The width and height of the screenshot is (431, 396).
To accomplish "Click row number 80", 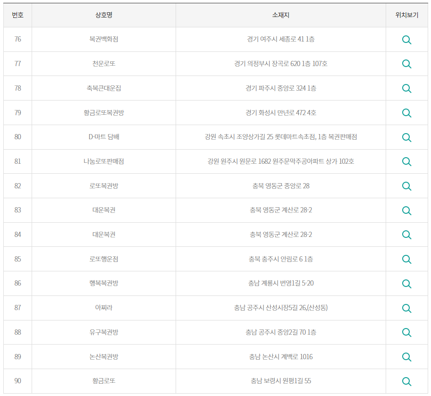I will coord(17,136).
